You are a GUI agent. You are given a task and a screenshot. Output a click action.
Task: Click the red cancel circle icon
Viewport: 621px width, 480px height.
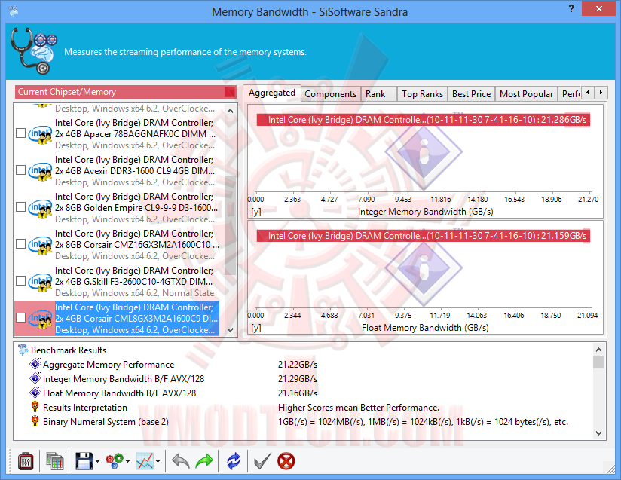(x=286, y=461)
